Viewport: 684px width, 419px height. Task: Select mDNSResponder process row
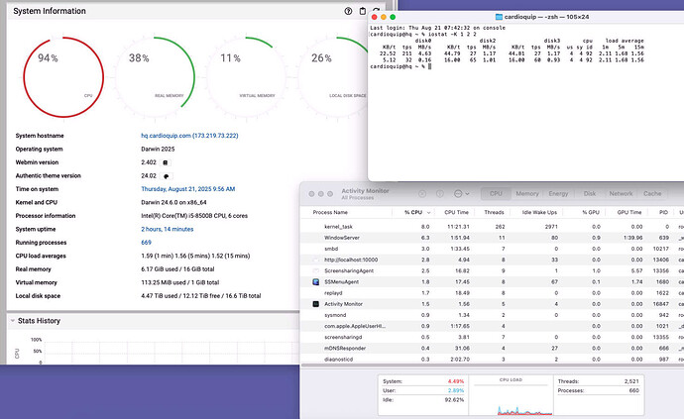[x=492, y=348]
